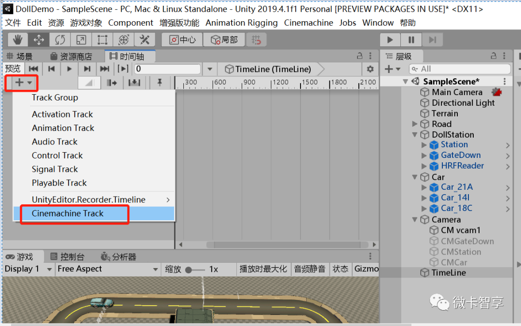Viewport: 521px width, 326px height.
Task: Choose Cinemachine Track from menu
Action: coord(94,213)
